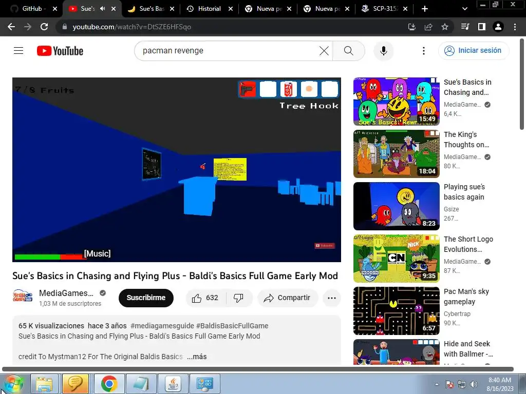Click Iniciar sesión button

click(x=474, y=51)
